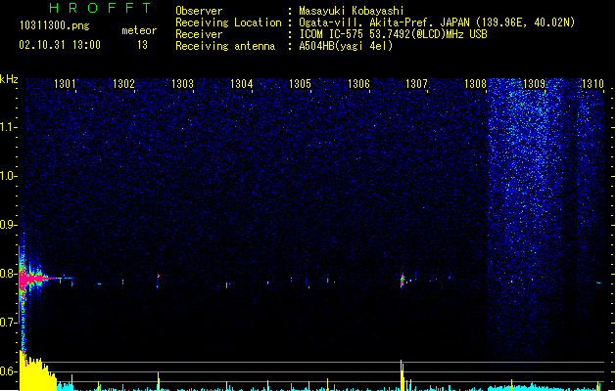Viewport: 616px width, 391px height.
Task: Click the strong red echo at 13:00
Action: [x=31, y=279]
